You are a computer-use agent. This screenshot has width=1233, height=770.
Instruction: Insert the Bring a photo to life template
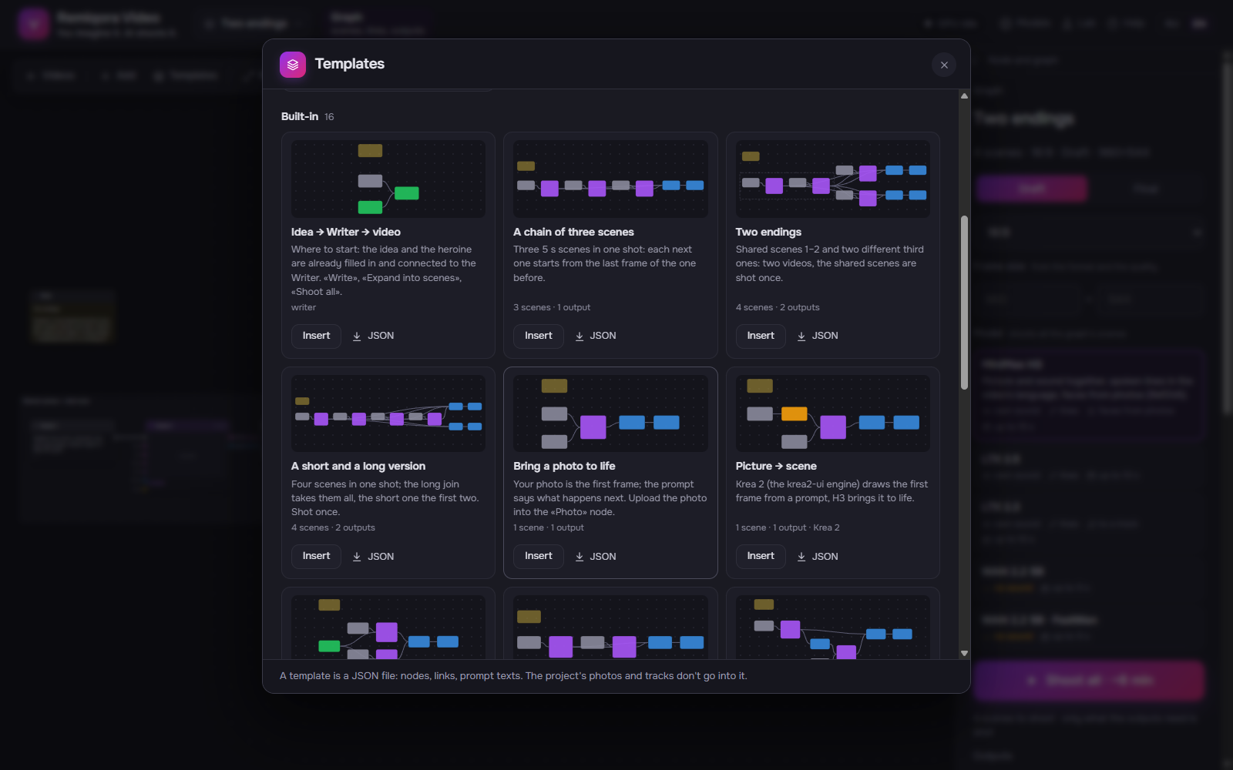pos(539,556)
